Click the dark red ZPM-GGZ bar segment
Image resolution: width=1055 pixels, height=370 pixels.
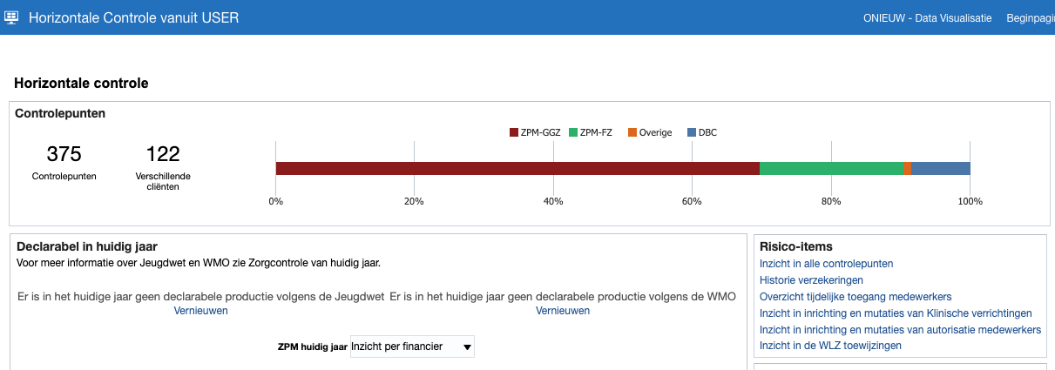[517, 169]
